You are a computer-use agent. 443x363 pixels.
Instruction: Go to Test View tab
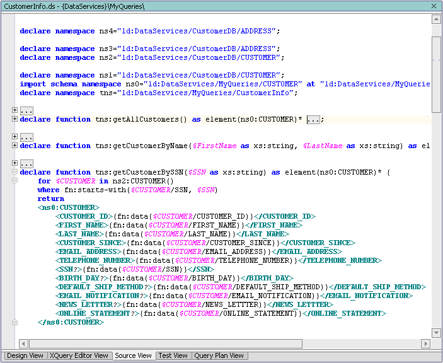coord(173,355)
